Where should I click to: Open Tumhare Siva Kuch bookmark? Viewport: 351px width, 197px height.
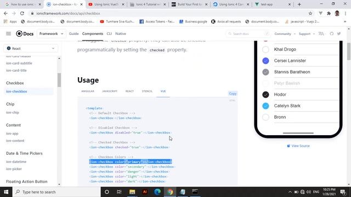pyautogui.click(x=117, y=21)
